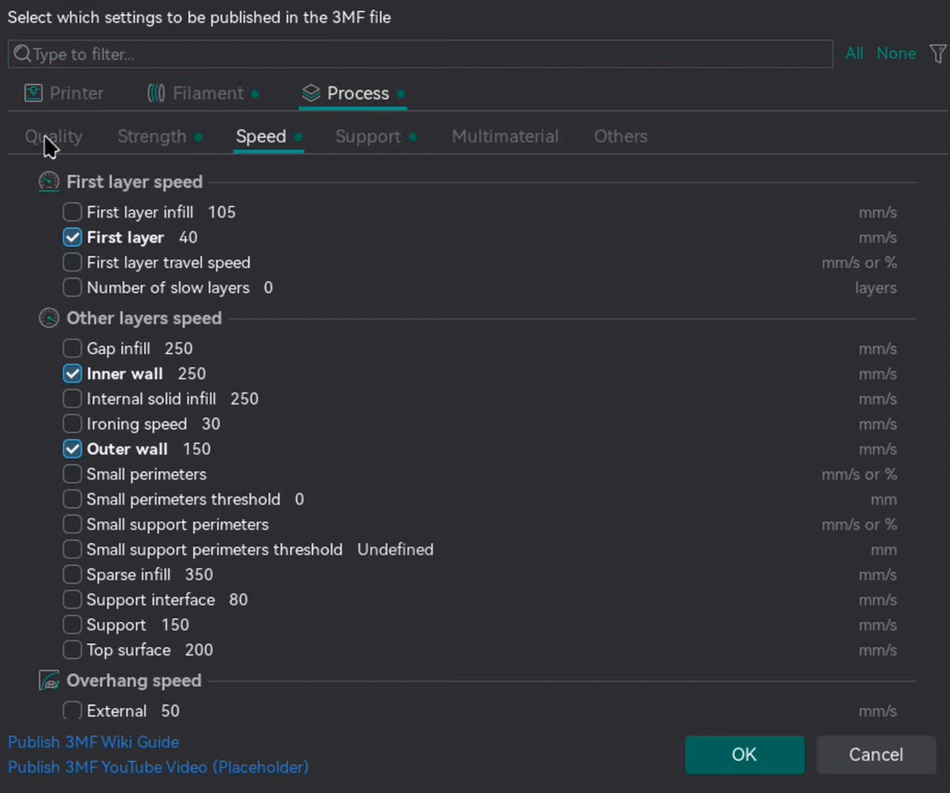Uncheck the First layer 40 checkbox

coord(72,237)
